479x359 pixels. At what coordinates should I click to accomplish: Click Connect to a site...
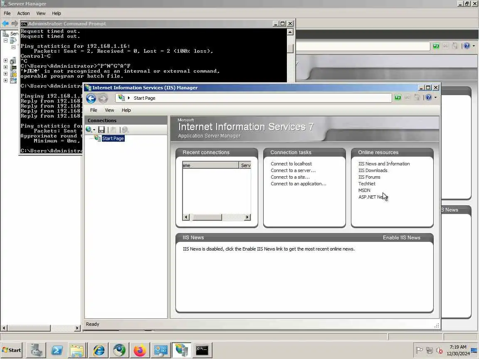(290, 177)
